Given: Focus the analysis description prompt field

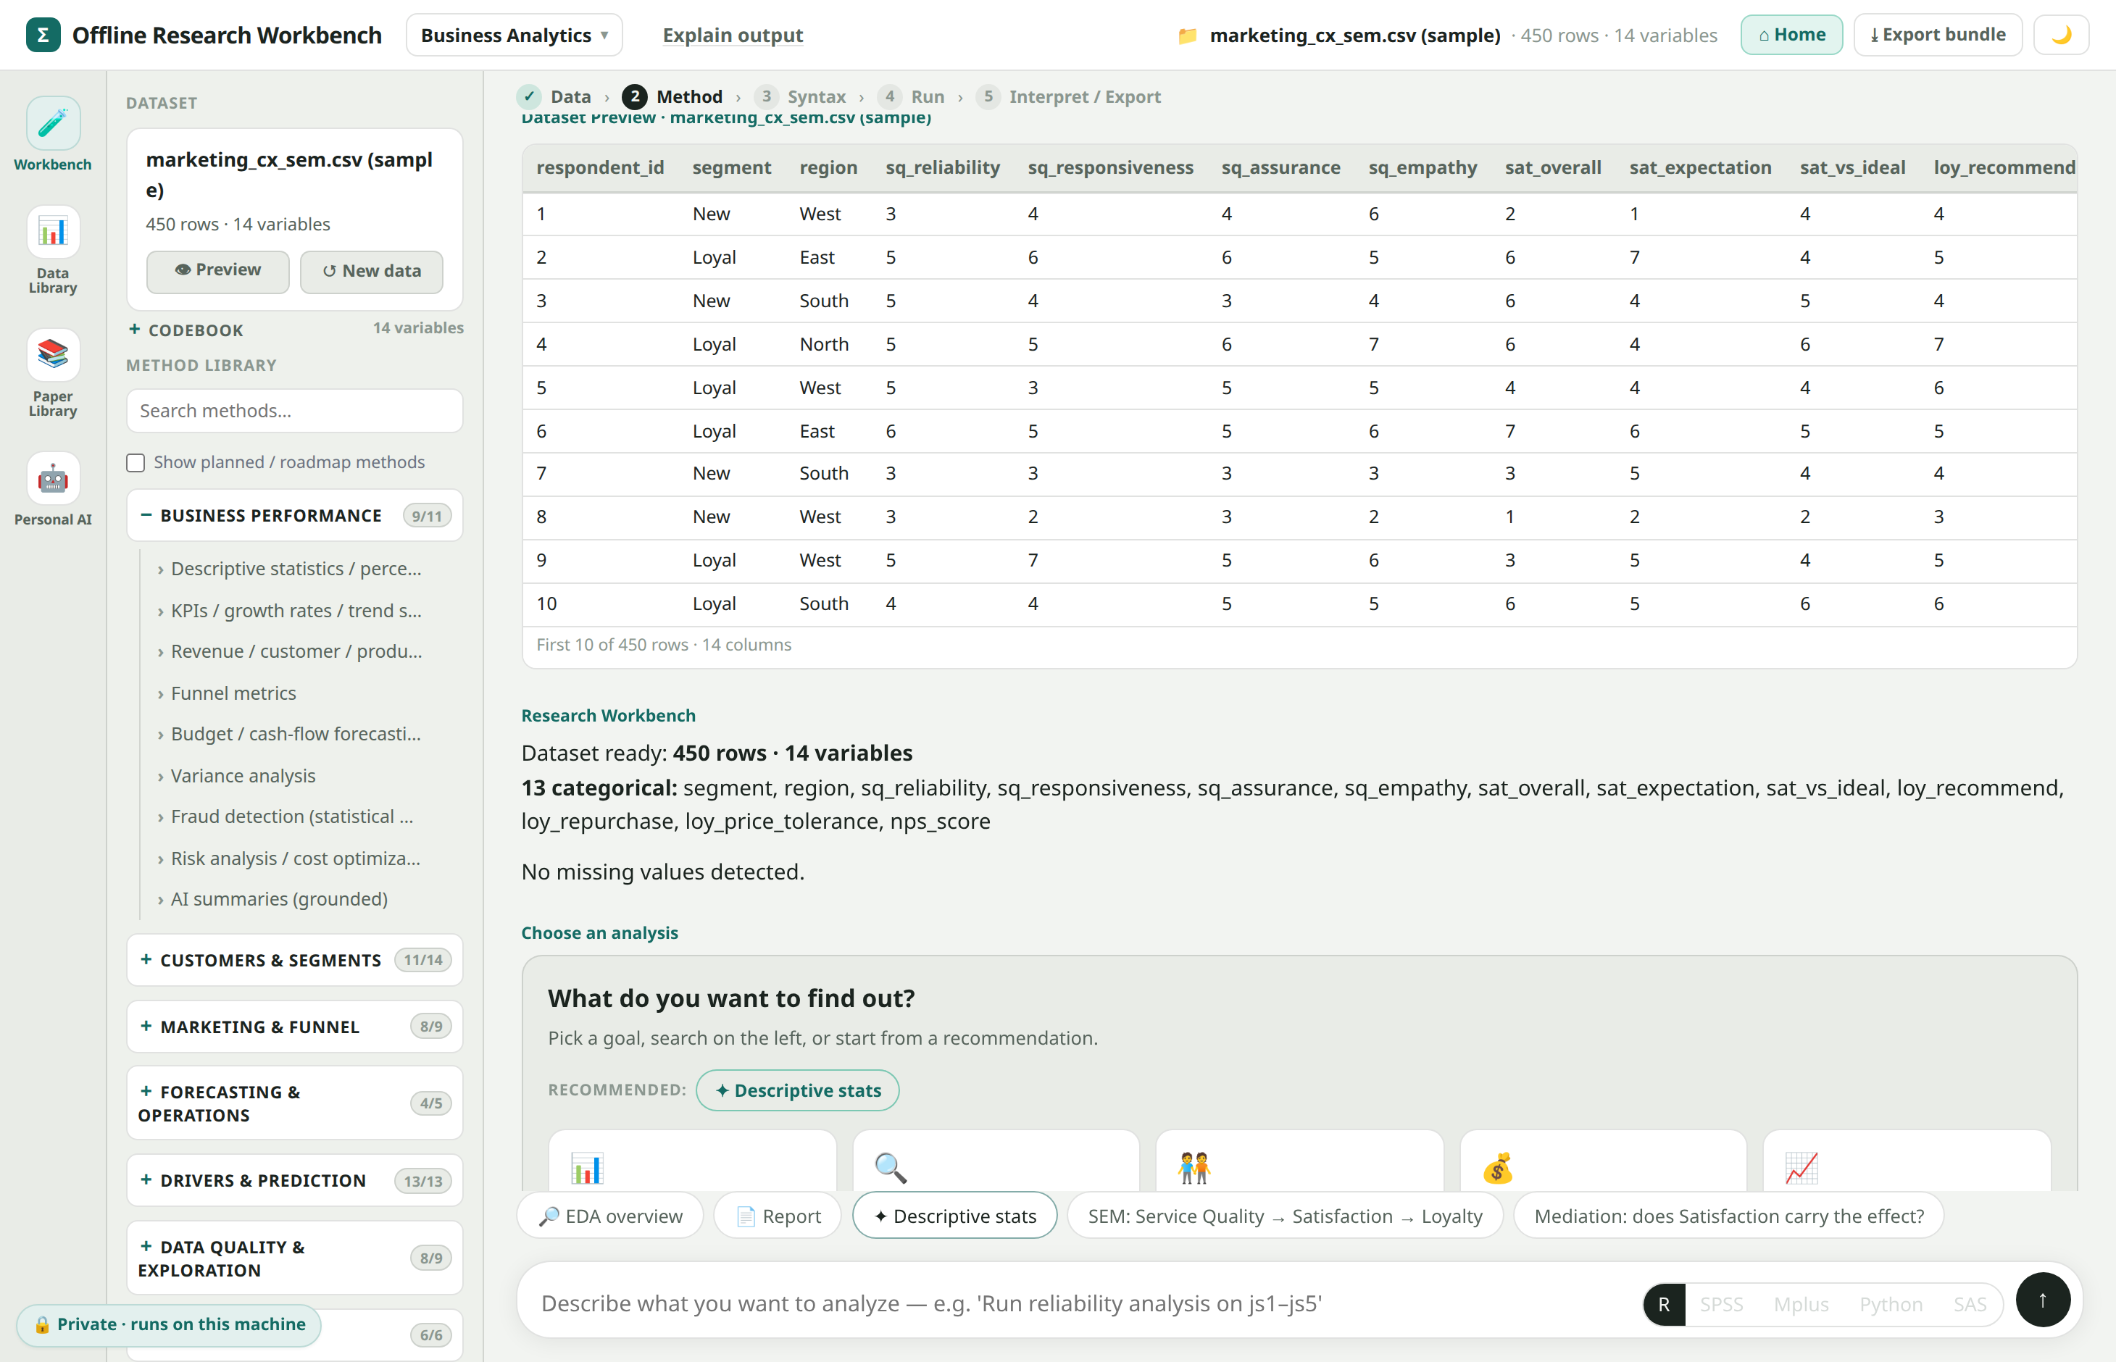Looking at the screenshot, I should click(1079, 1303).
